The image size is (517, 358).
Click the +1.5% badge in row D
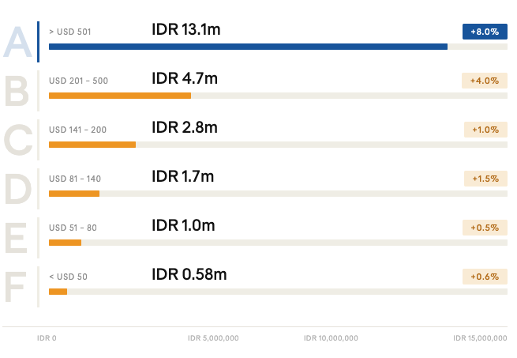pos(485,179)
